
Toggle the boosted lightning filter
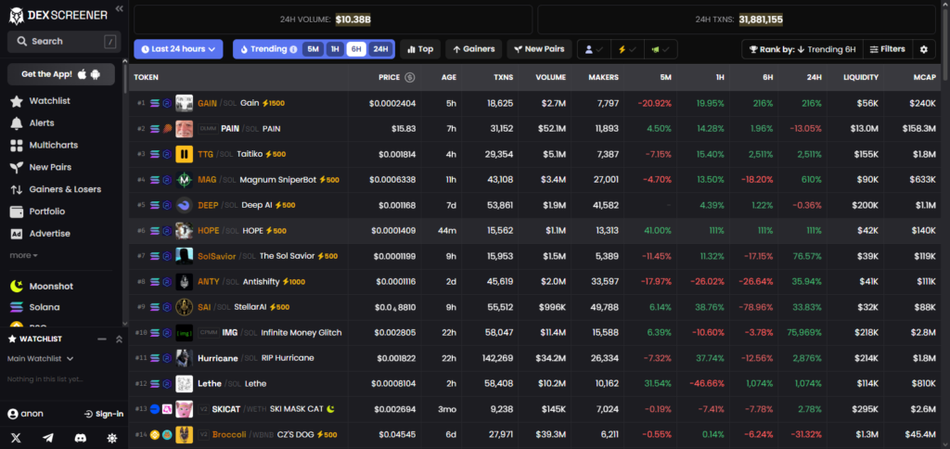point(627,50)
